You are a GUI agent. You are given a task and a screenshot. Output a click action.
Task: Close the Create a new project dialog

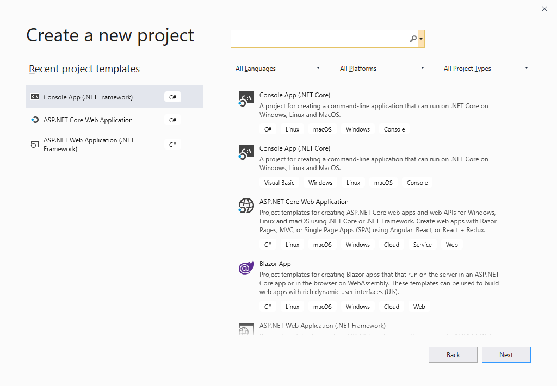pyautogui.click(x=544, y=9)
